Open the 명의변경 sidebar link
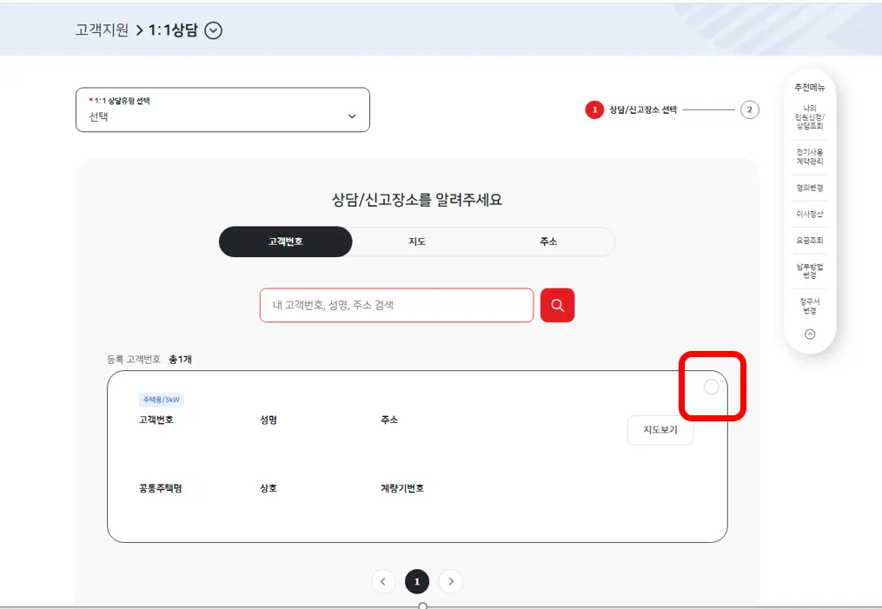The width and height of the screenshot is (882, 609). tap(809, 188)
